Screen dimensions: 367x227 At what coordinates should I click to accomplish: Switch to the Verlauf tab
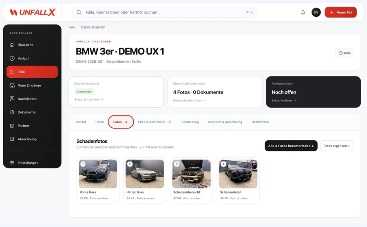click(81, 122)
